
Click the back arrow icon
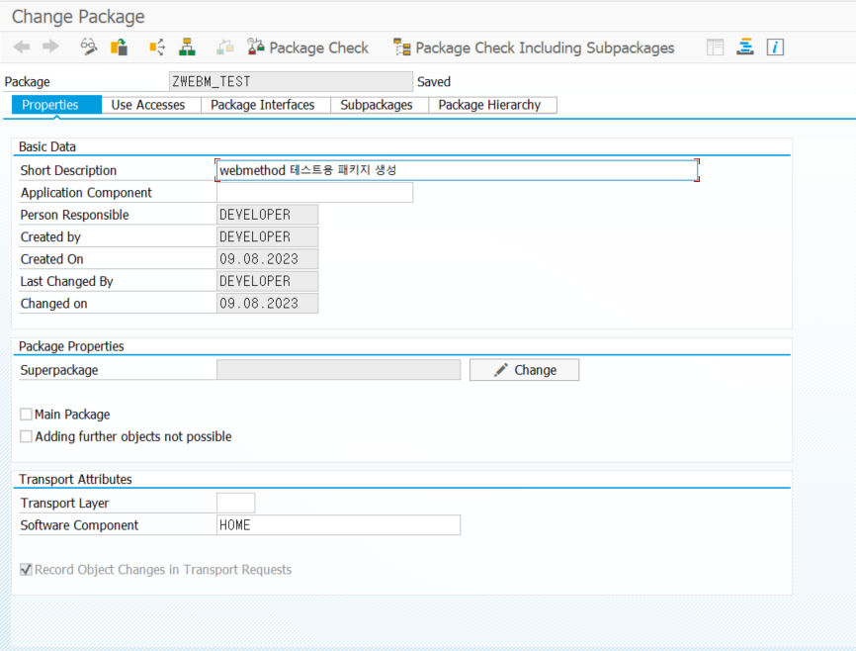(21, 47)
